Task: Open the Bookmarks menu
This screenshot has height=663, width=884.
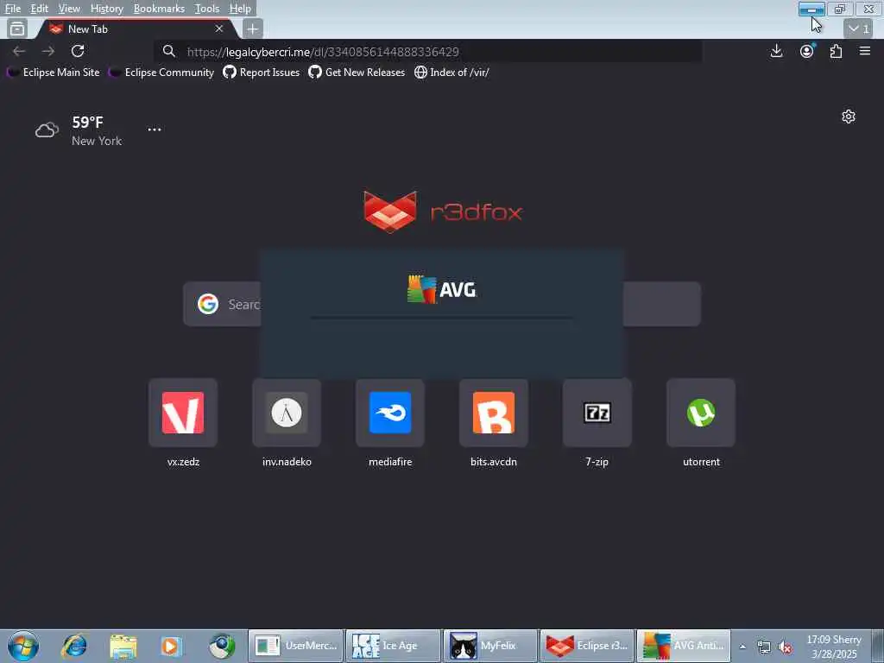Action: coord(159,9)
